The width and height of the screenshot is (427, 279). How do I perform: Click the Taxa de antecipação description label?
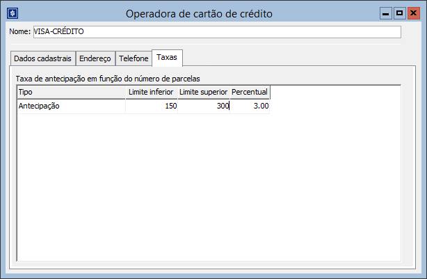click(108, 79)
